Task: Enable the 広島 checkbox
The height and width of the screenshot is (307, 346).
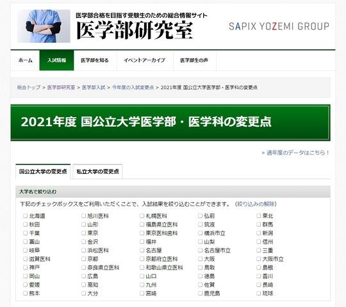Action: click(x=83, y=276)
